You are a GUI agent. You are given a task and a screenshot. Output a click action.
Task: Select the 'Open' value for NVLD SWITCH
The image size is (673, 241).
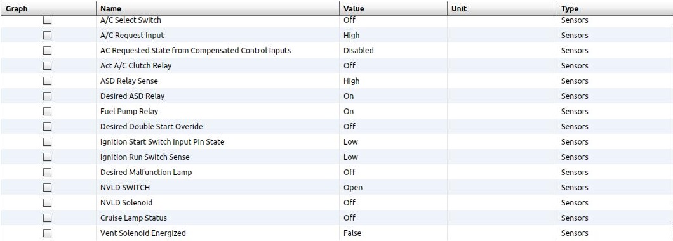tap(353, 187)
